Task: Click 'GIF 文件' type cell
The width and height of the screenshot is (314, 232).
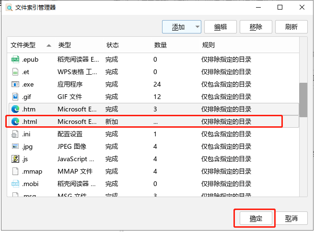Action: tap(70, 97)
